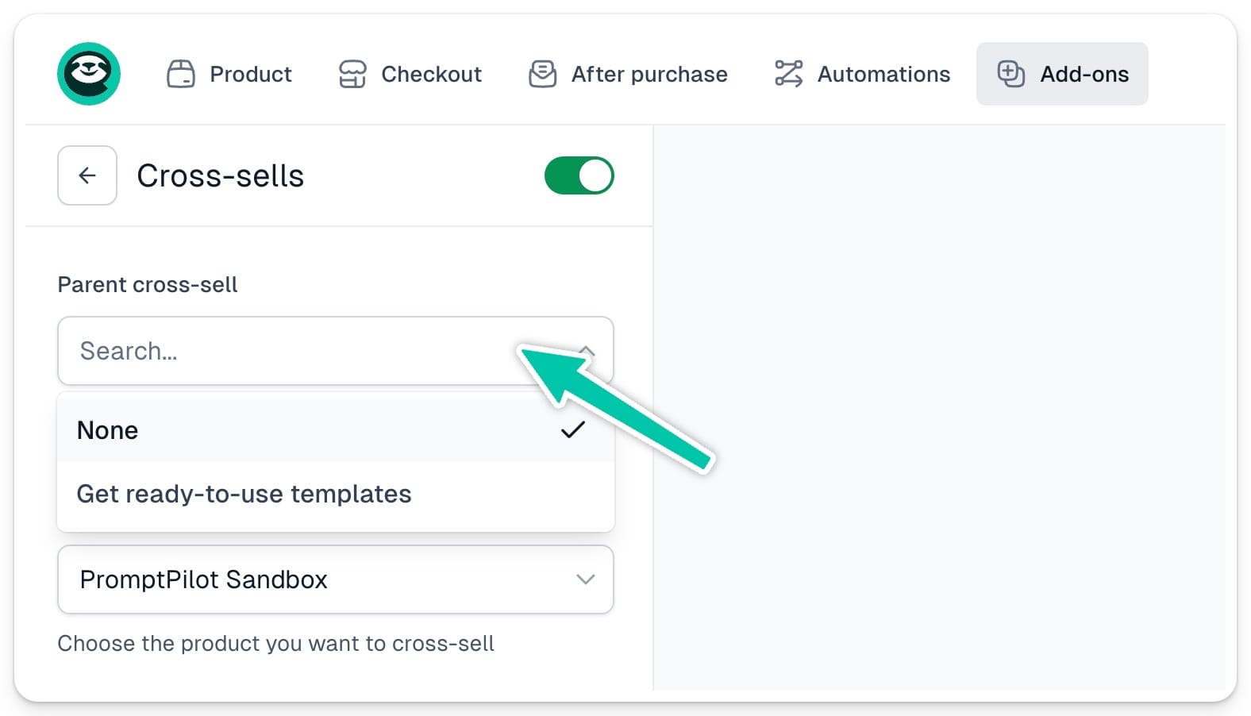Select the Add-ons tab
Image resolution: width=1251 pixels, height=716 pixels.
coord(1062,74)
